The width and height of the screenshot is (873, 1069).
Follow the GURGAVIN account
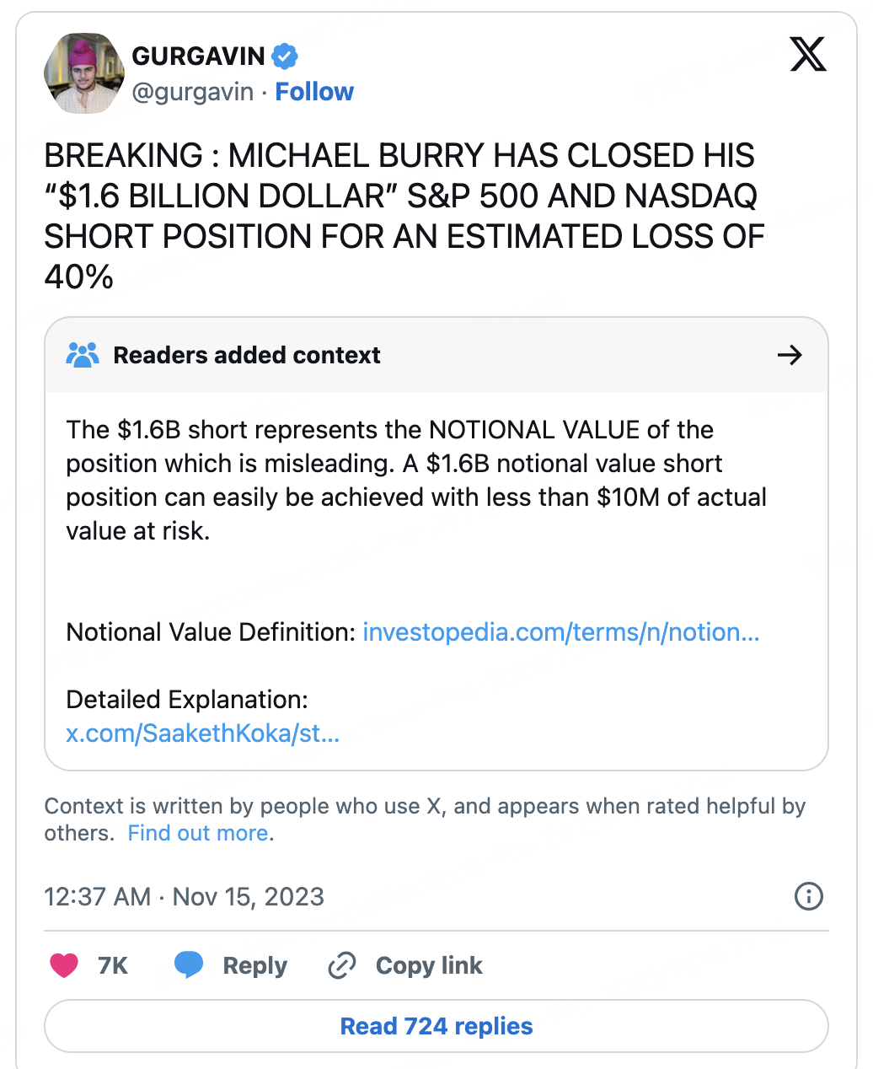point(314,91)
